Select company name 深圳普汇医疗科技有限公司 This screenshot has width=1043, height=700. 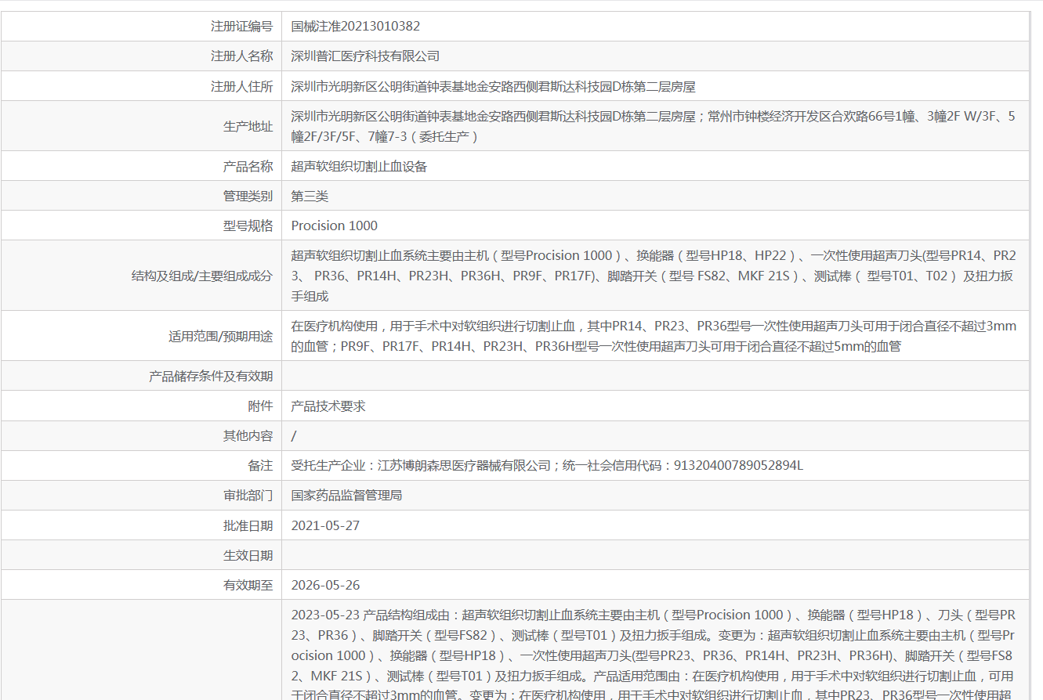(x=365, y=56)
